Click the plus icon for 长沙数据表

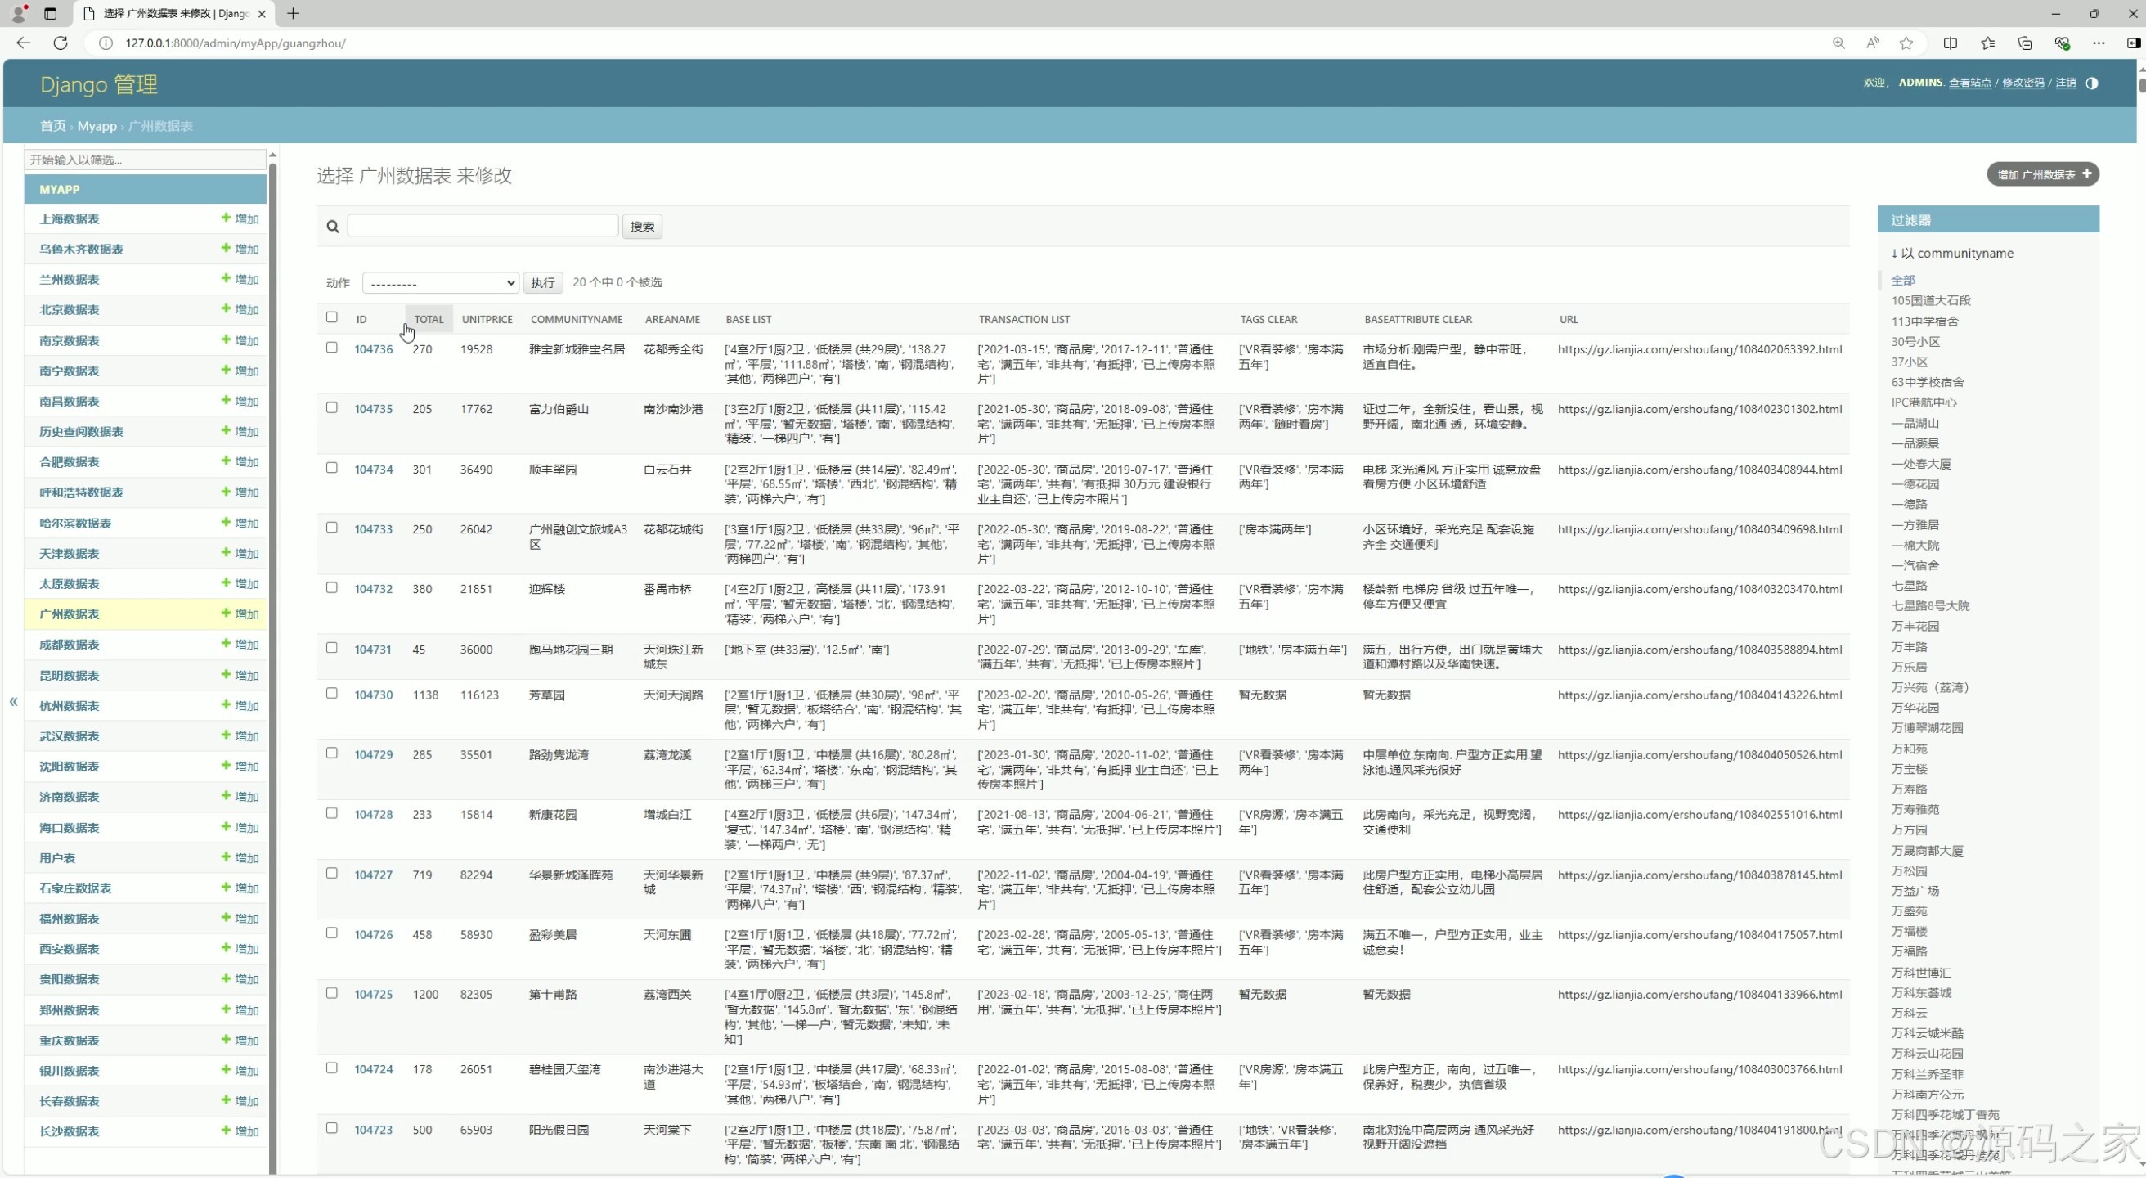click(226, 1131)
